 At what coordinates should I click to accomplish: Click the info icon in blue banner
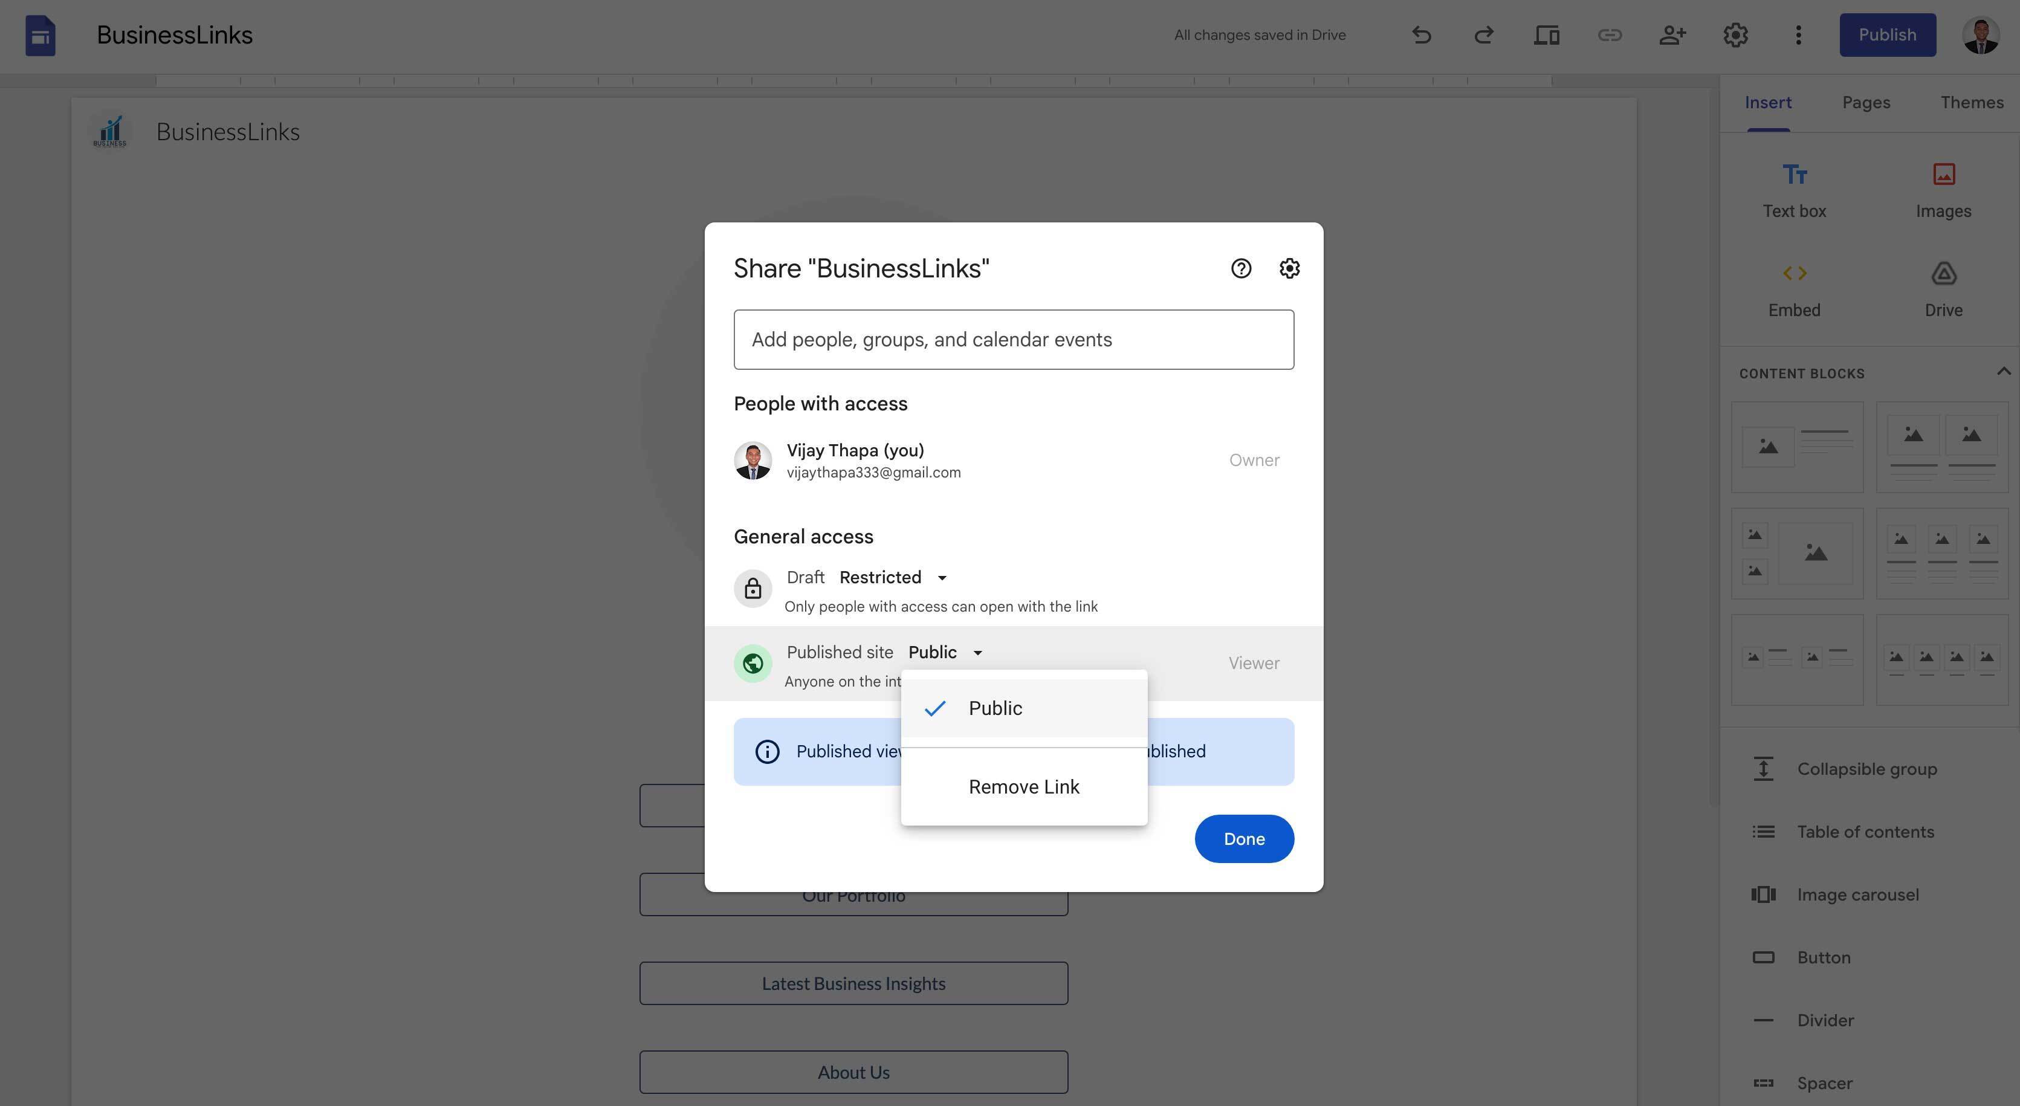[x=767, y=751]
